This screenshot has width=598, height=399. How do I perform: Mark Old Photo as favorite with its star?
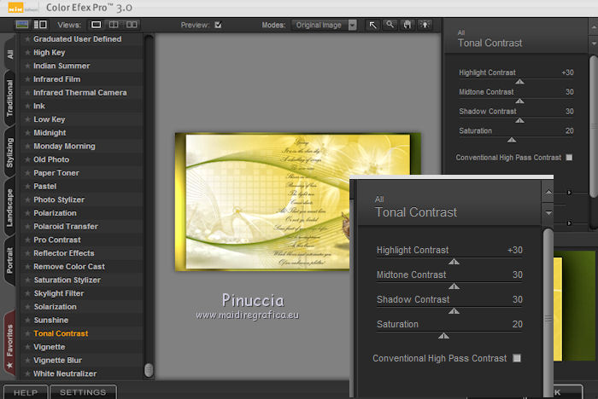pyautogui.click(x=27, y=159)
